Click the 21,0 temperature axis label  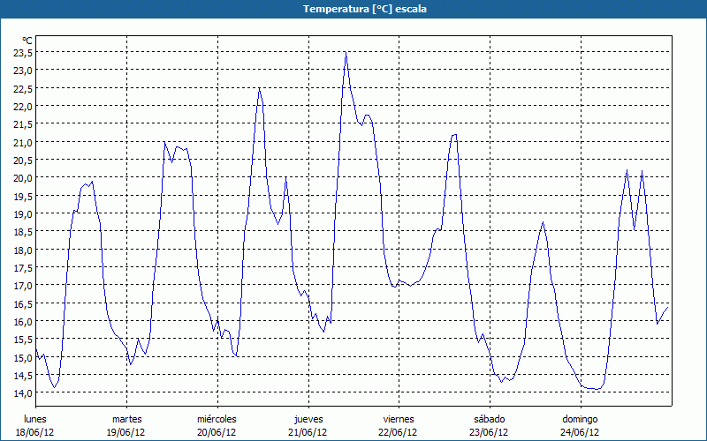23,142
